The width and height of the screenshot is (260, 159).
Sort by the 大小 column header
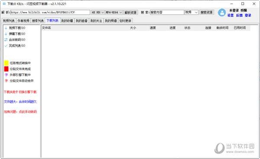[x=133, y=28]
